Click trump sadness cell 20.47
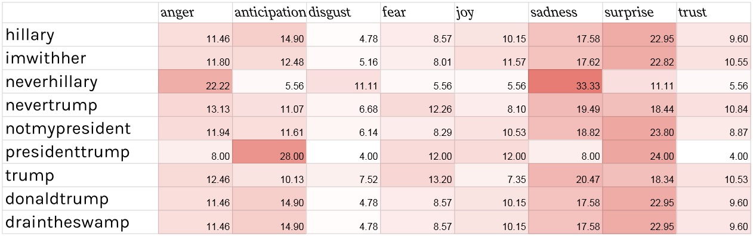The width and height of the screenshot is (753, 236). click(x=565, y=175)
